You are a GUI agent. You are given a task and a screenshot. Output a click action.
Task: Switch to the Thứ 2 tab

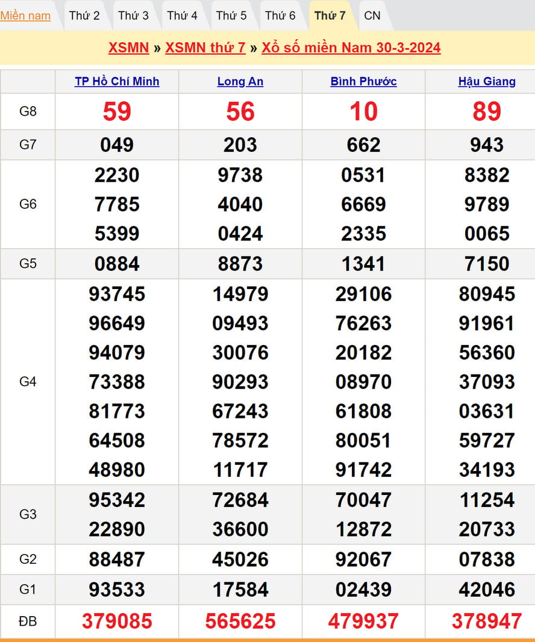click(x=84, y=16)
